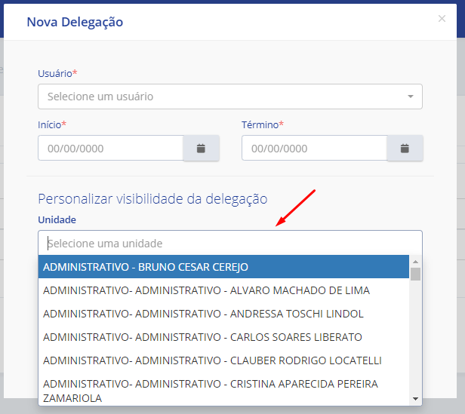Click the Usuário field label
The image size is (465, 414).
(57, 73)
